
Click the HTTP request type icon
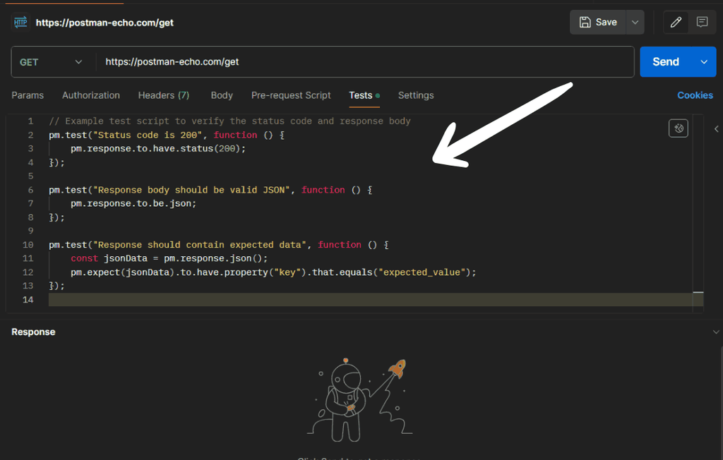pos(20,23)
